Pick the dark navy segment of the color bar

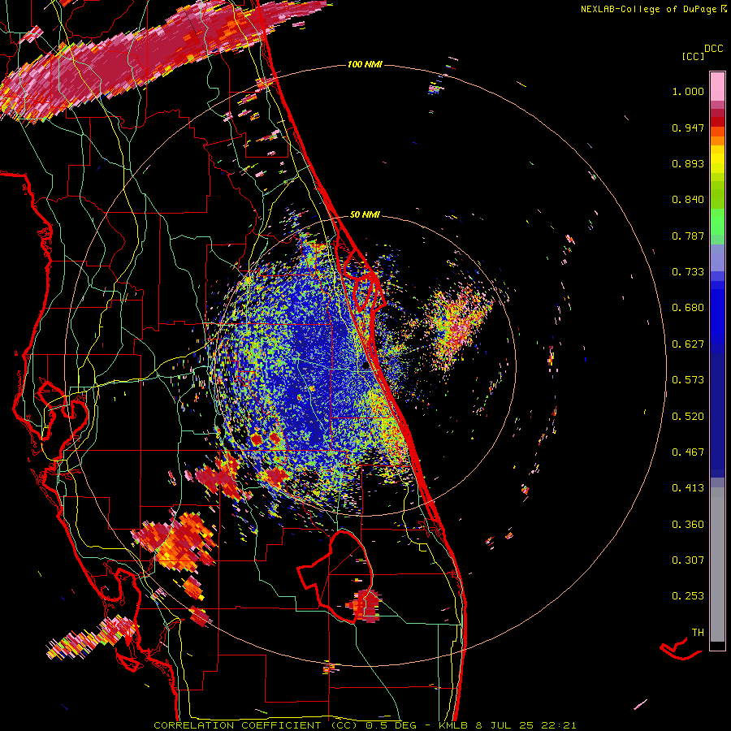[717, 415]
